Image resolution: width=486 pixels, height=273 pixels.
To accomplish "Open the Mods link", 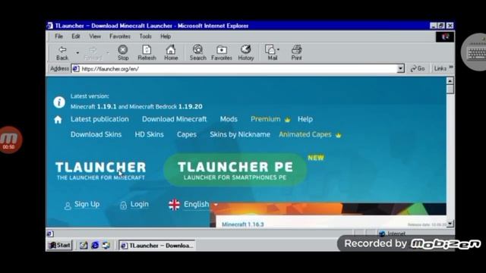I will pos(229,119).
